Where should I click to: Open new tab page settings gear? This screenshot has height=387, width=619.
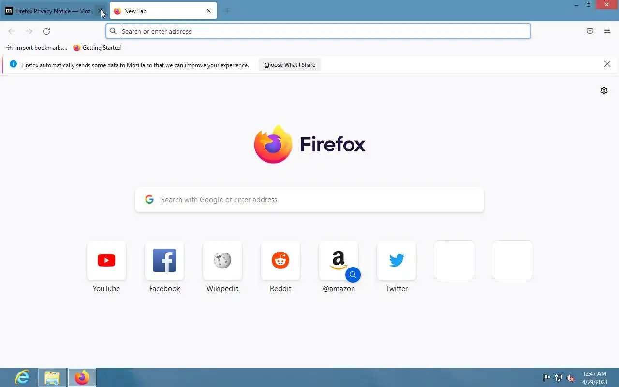[604, 90]
